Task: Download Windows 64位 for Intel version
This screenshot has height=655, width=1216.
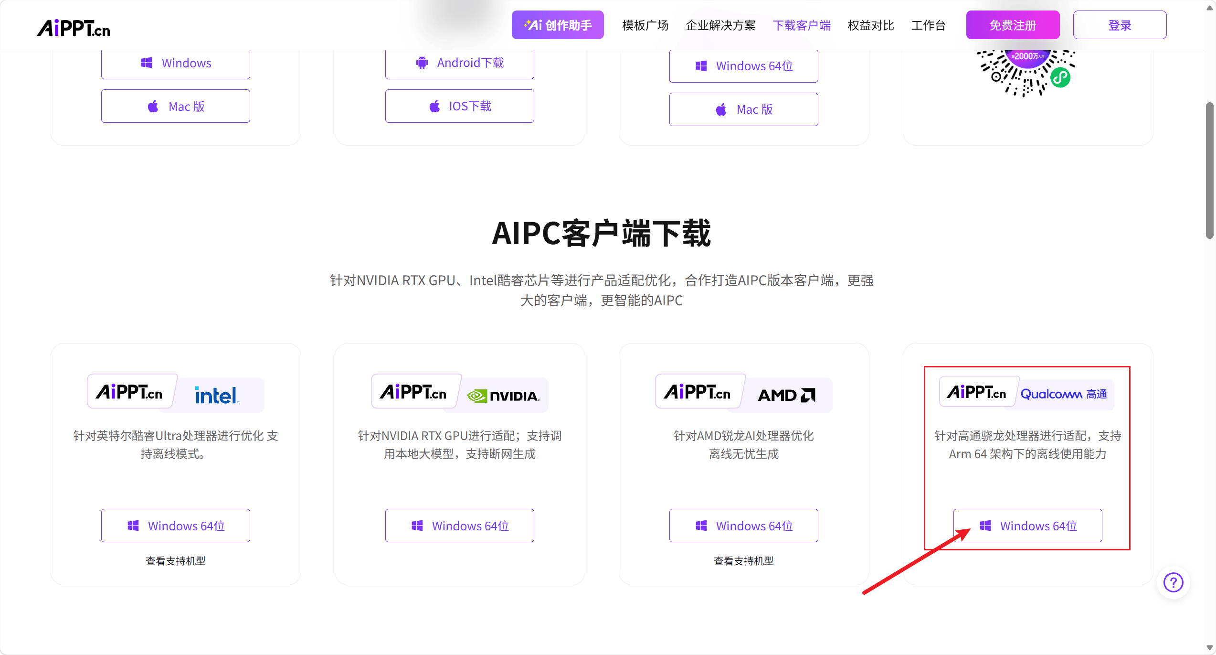Action: [175, 526]
